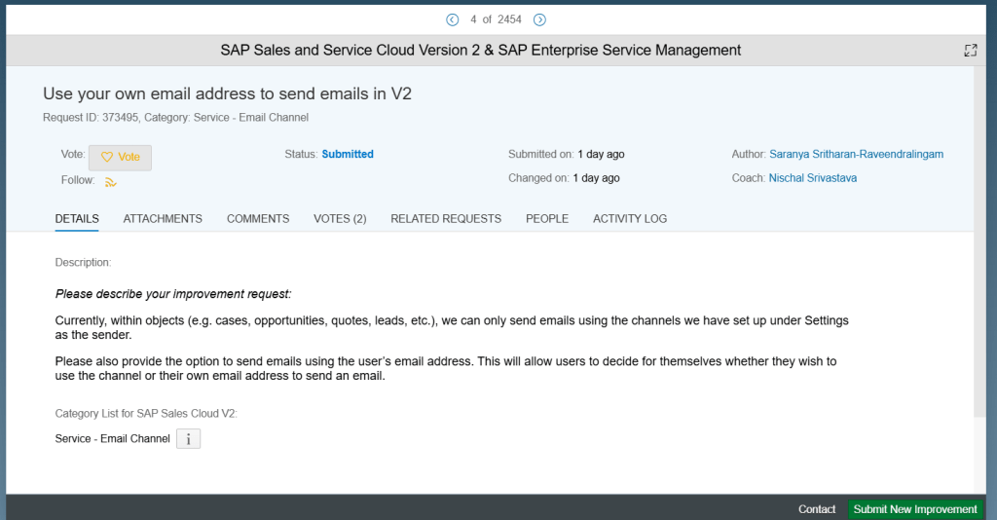Switch to the DETAILS tab
The width and height of the screenshot is (997, 520).
[77, 219]
